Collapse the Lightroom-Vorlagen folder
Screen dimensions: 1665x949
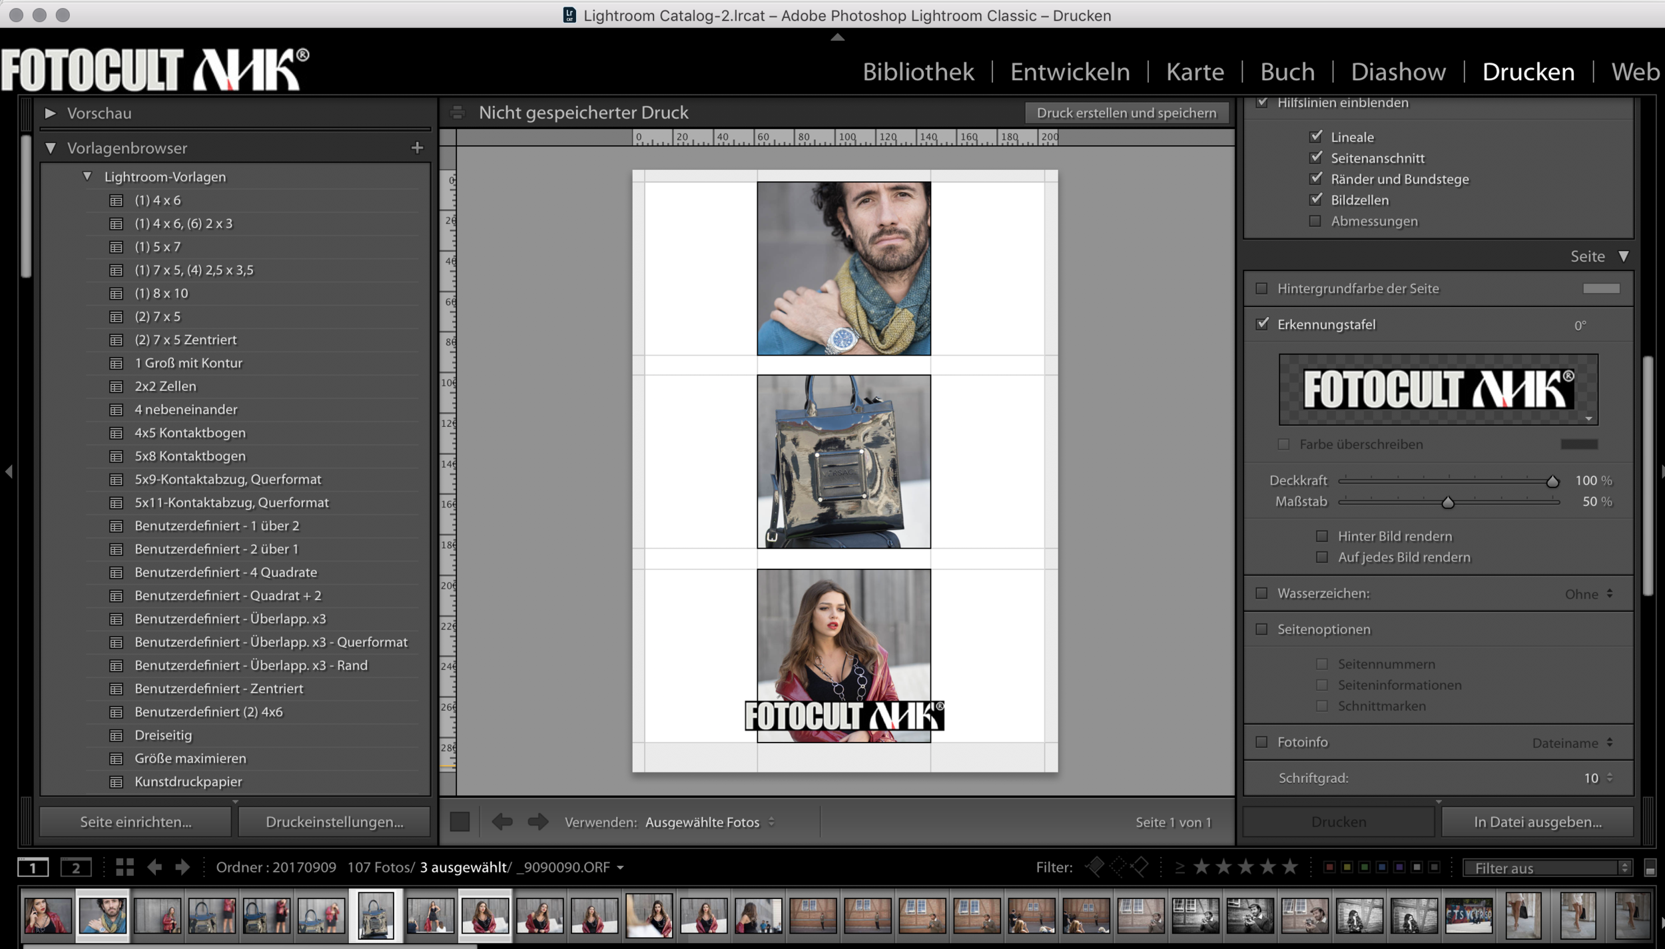point(87,176)
